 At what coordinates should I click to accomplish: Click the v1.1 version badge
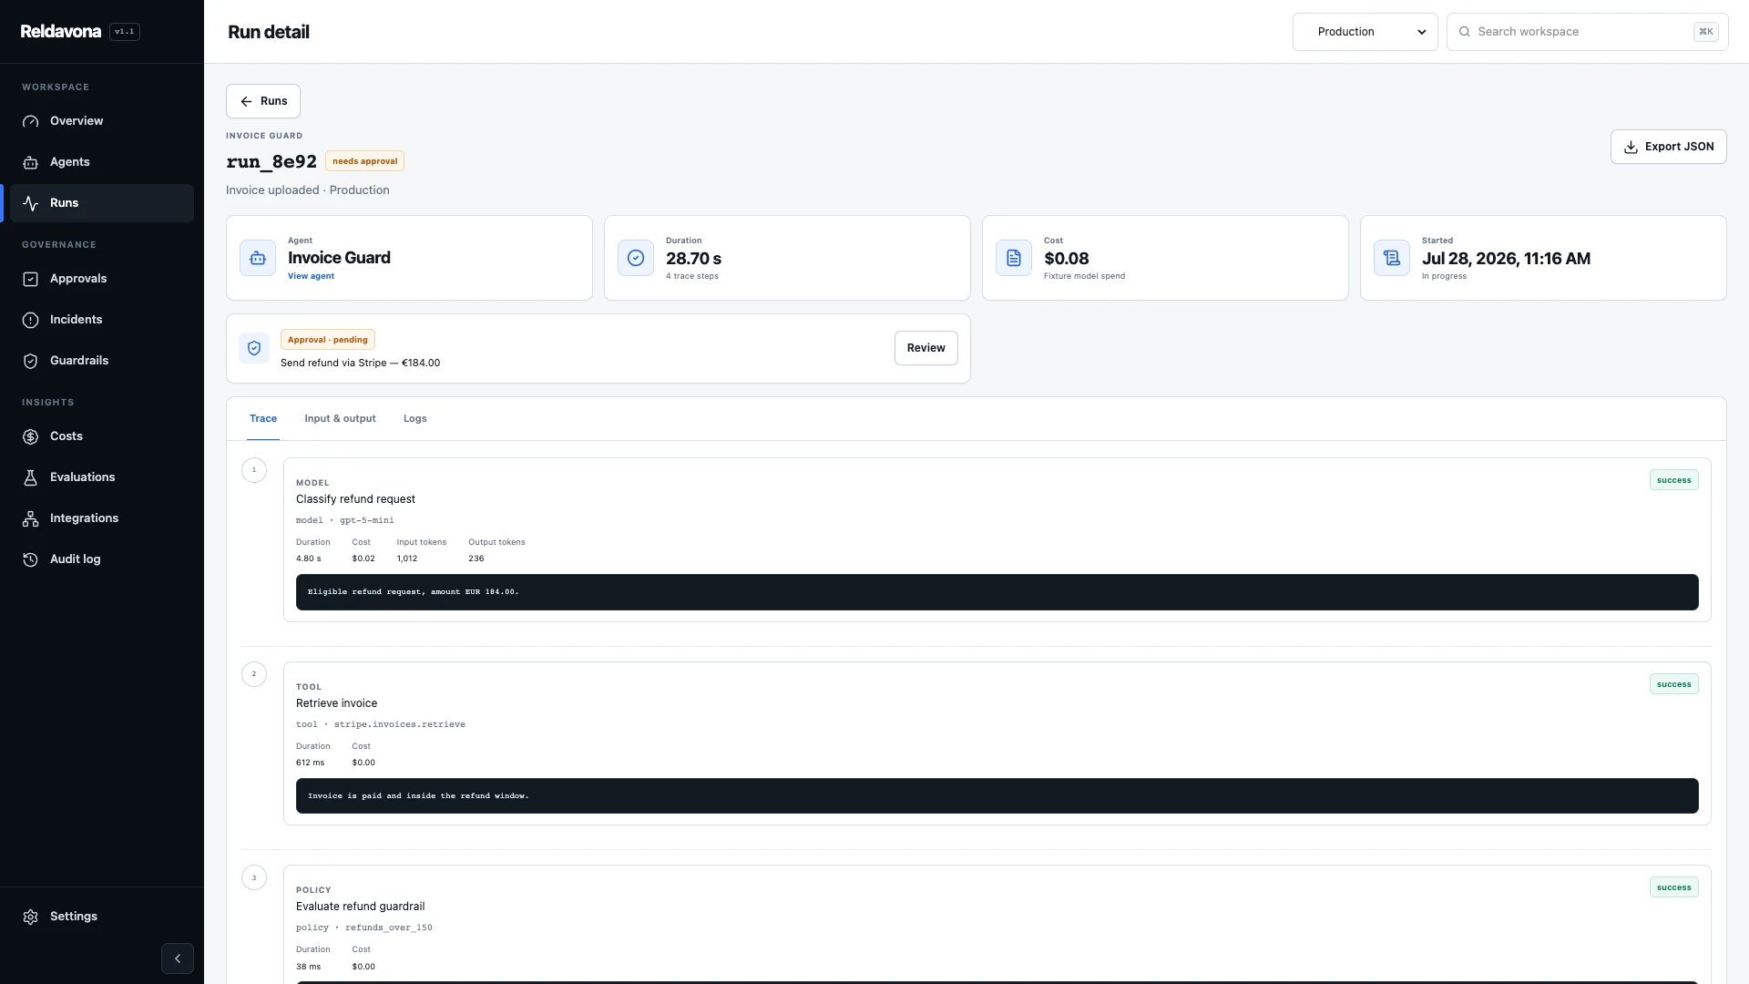point(125,32)
